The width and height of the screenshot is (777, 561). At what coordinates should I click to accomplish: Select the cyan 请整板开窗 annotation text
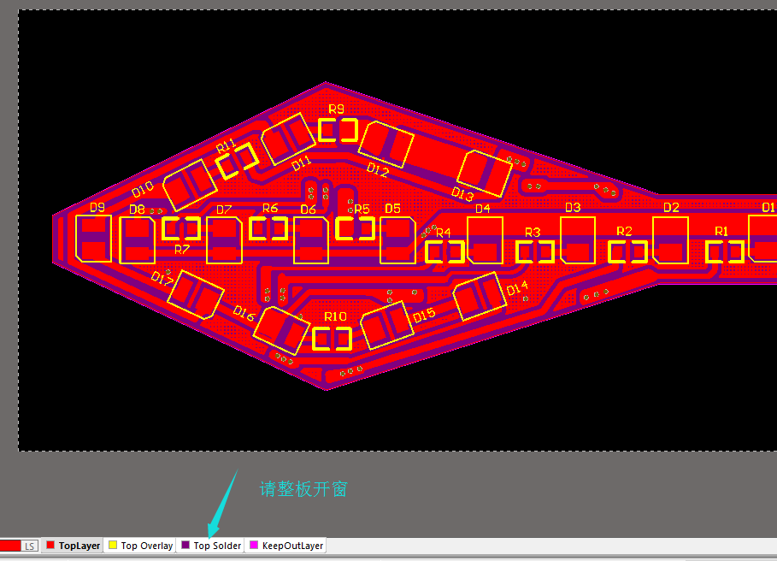(303, 489)
